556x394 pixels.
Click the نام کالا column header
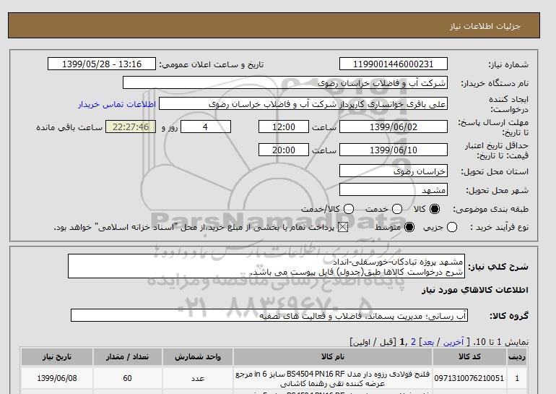[x=333, y=356]
